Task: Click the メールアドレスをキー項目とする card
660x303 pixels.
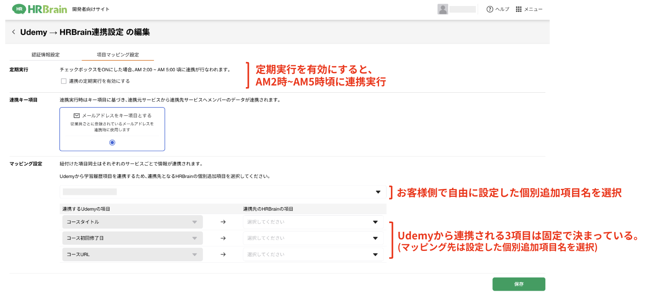Action: tap(112, 124)
